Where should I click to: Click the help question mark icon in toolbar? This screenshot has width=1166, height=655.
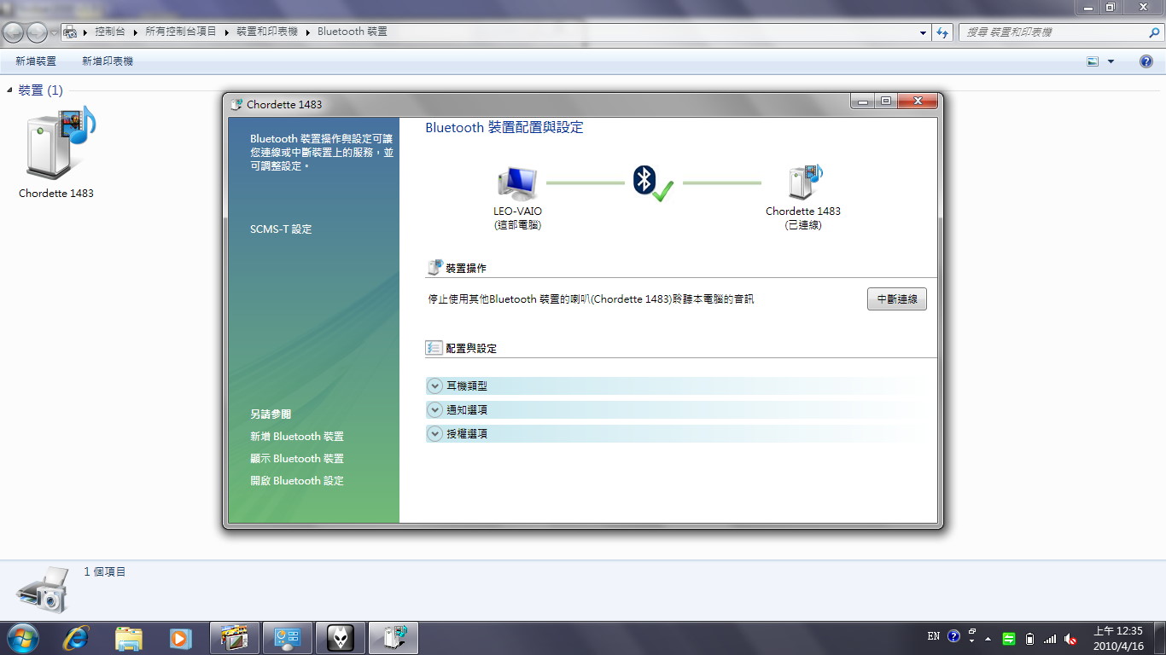[x=1146, y=61]
